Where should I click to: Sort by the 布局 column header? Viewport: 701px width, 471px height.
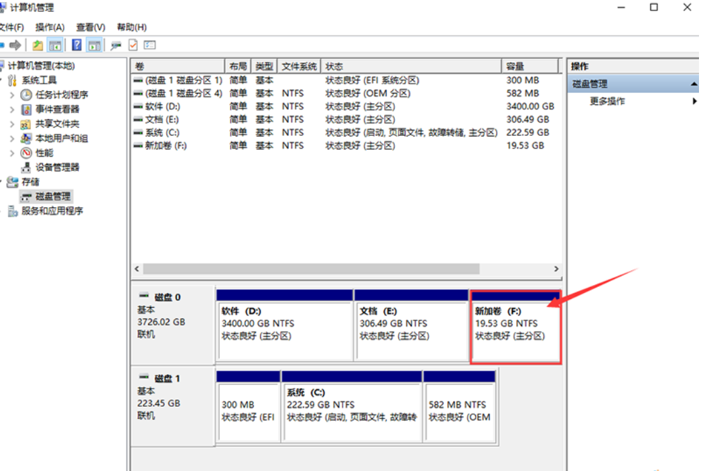[238, 66]
